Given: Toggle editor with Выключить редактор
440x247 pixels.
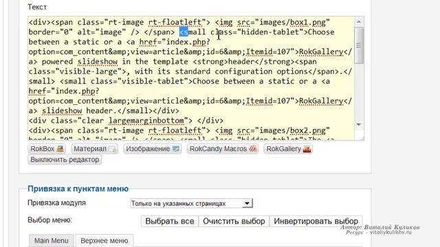Looking at the screenshot, I should (x=65, y=160).
